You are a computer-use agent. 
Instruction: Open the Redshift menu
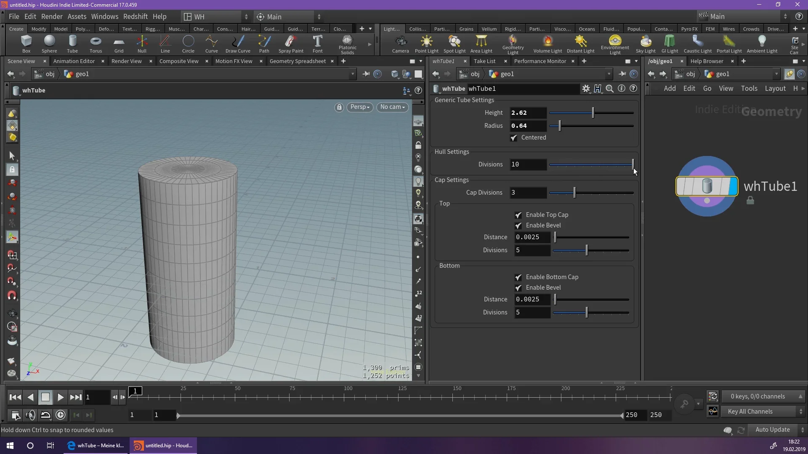point(135,16)
